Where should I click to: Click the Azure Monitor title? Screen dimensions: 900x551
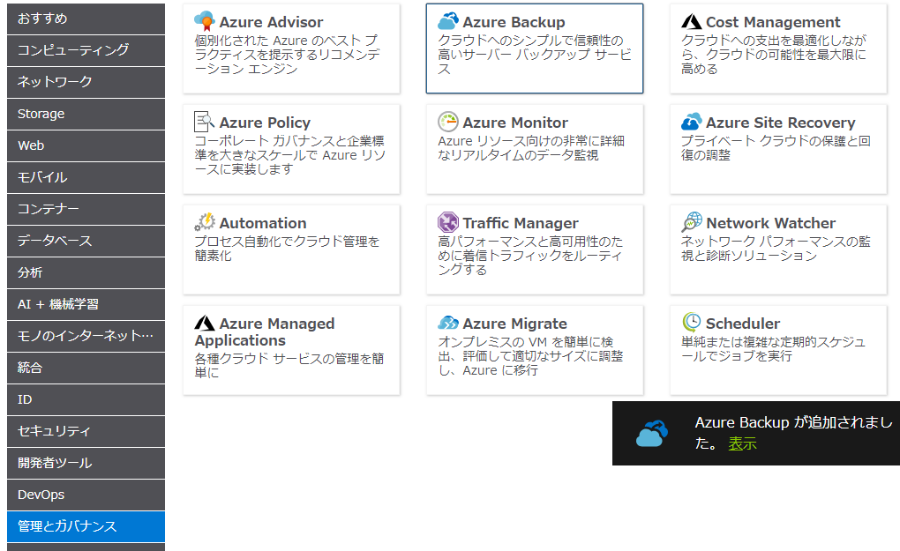pyautogui.click(x=515, y=123)
